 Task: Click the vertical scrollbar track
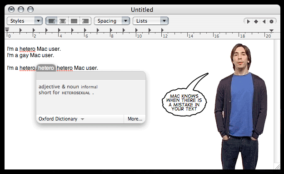coord(277,101)
